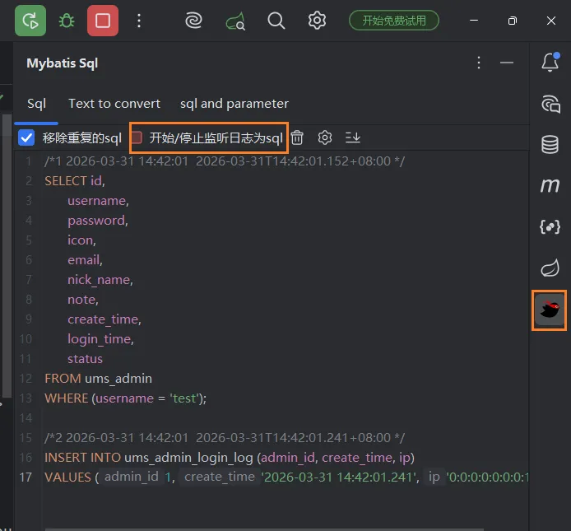The image size is (571, 531).
Task: Switch to the Sql tab
Action: (x=36, y=104)
